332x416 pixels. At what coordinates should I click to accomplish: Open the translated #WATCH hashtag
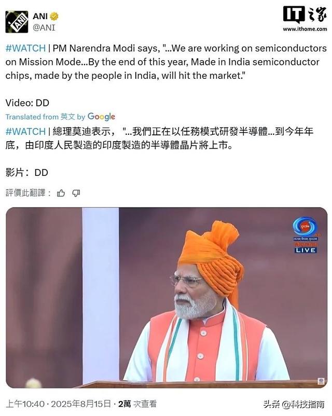[25, 132]
